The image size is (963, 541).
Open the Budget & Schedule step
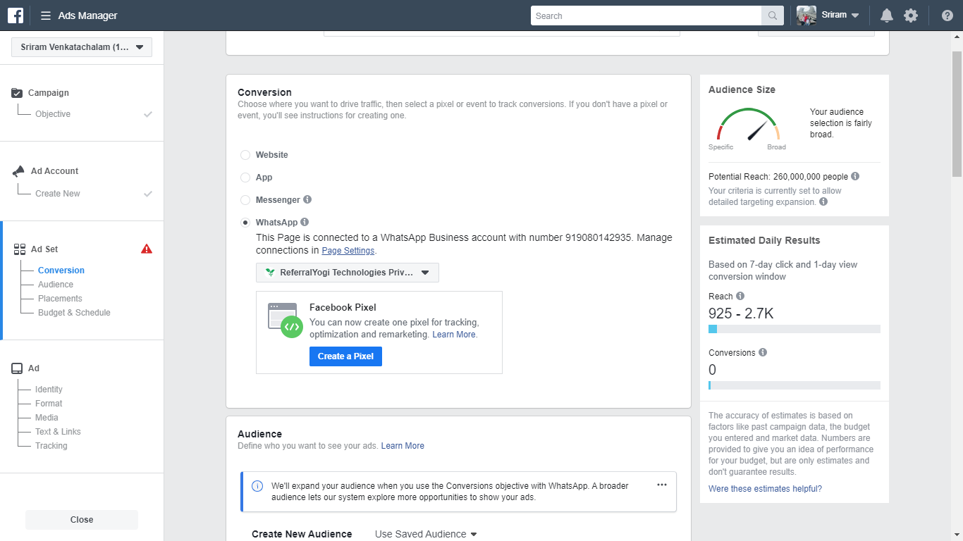pos(74,313)
